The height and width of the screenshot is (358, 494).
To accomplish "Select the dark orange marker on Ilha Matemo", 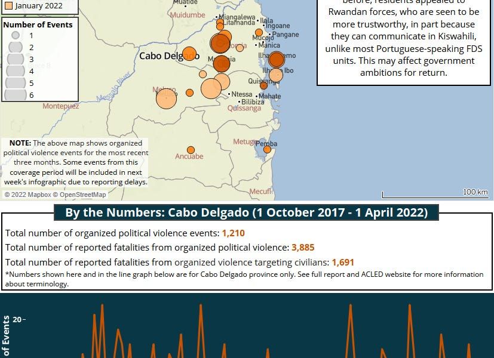I will (x=277, y=60).
